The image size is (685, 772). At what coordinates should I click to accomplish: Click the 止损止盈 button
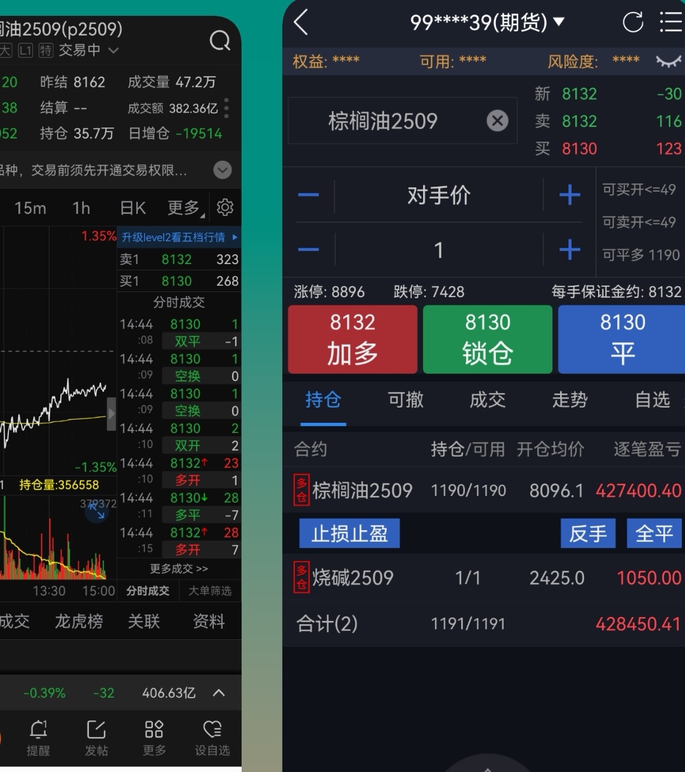click(349, 533)
